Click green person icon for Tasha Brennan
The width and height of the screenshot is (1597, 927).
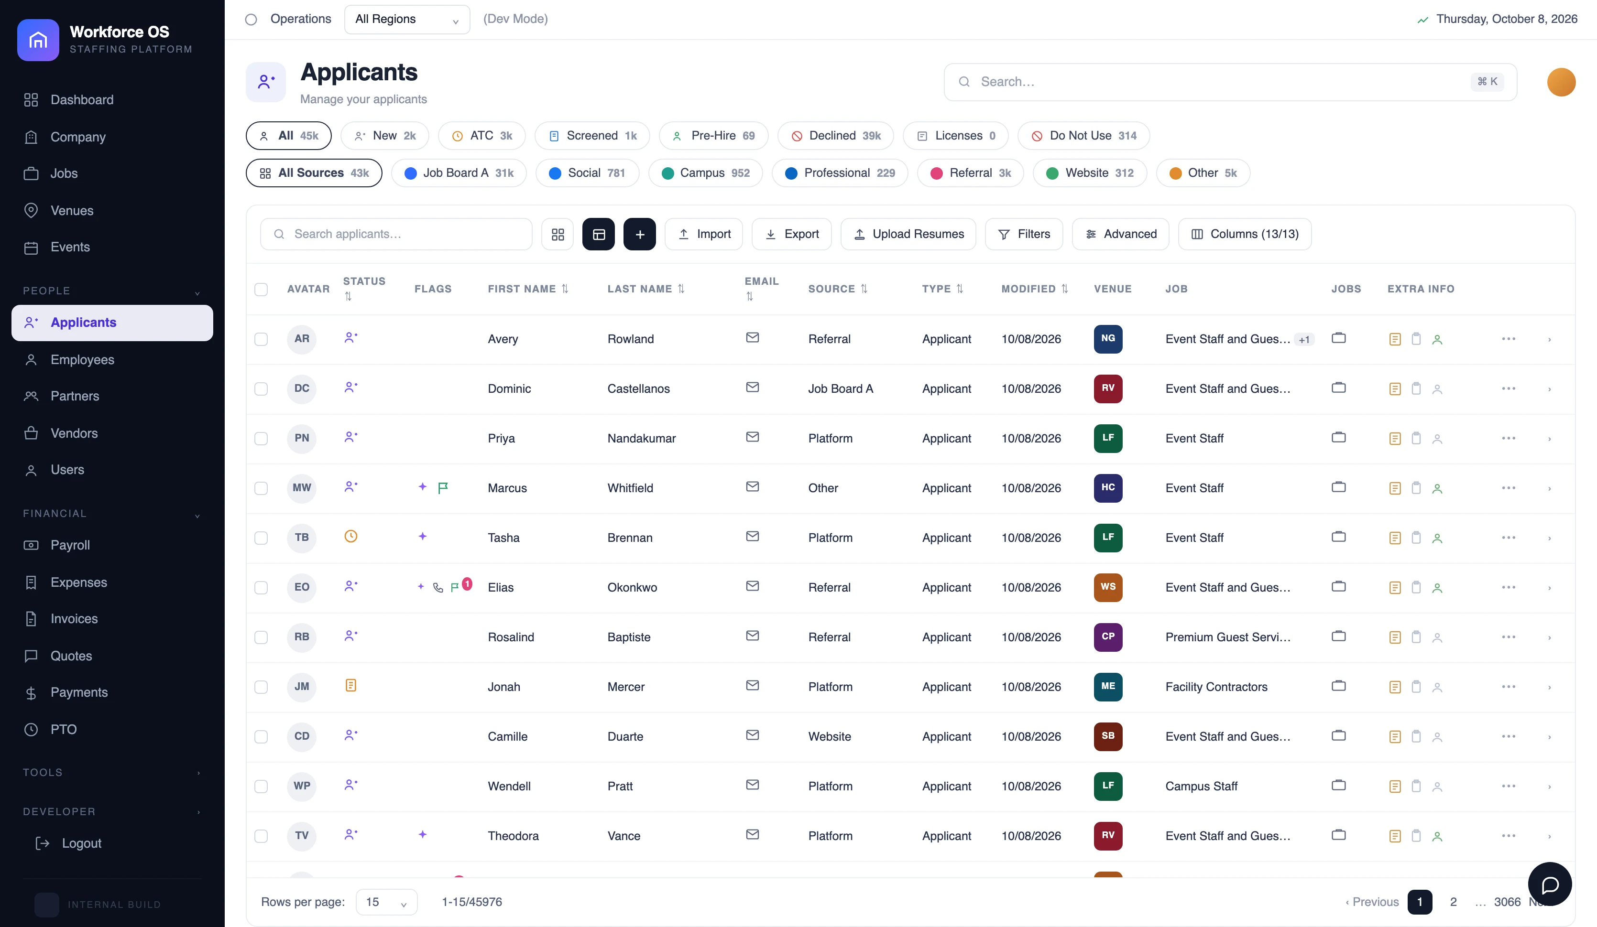coord(1437,538)
